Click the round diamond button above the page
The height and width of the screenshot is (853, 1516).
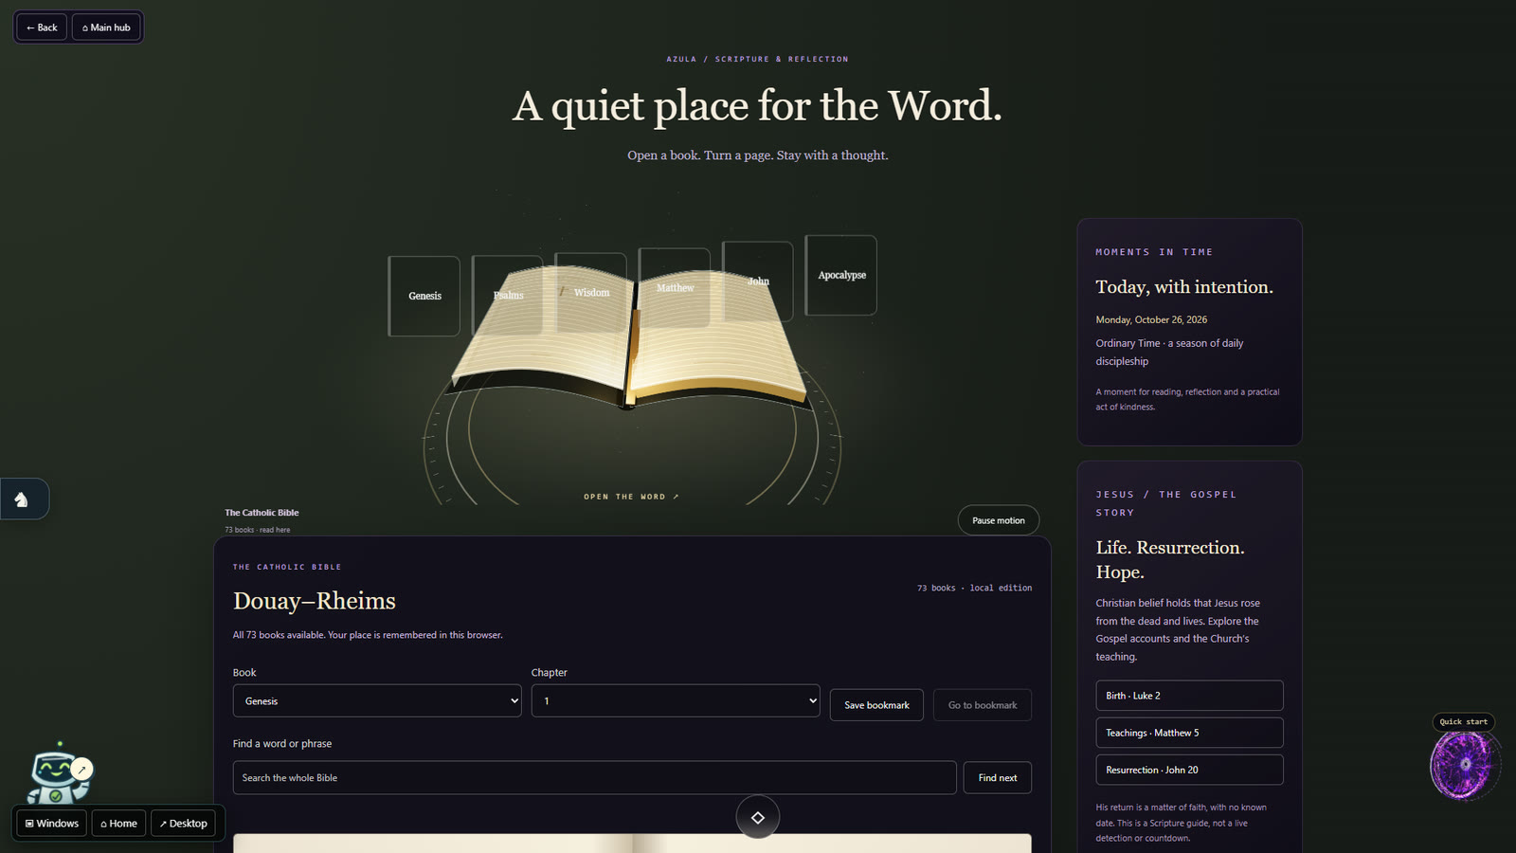758,817
